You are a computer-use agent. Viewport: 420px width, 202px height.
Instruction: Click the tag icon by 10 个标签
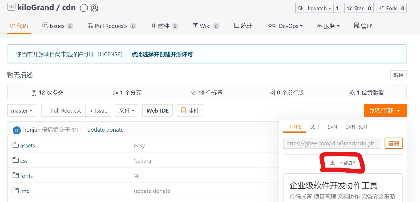pos(194,93)
